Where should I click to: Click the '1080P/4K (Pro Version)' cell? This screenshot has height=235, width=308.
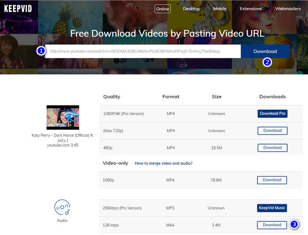point(123,114)
